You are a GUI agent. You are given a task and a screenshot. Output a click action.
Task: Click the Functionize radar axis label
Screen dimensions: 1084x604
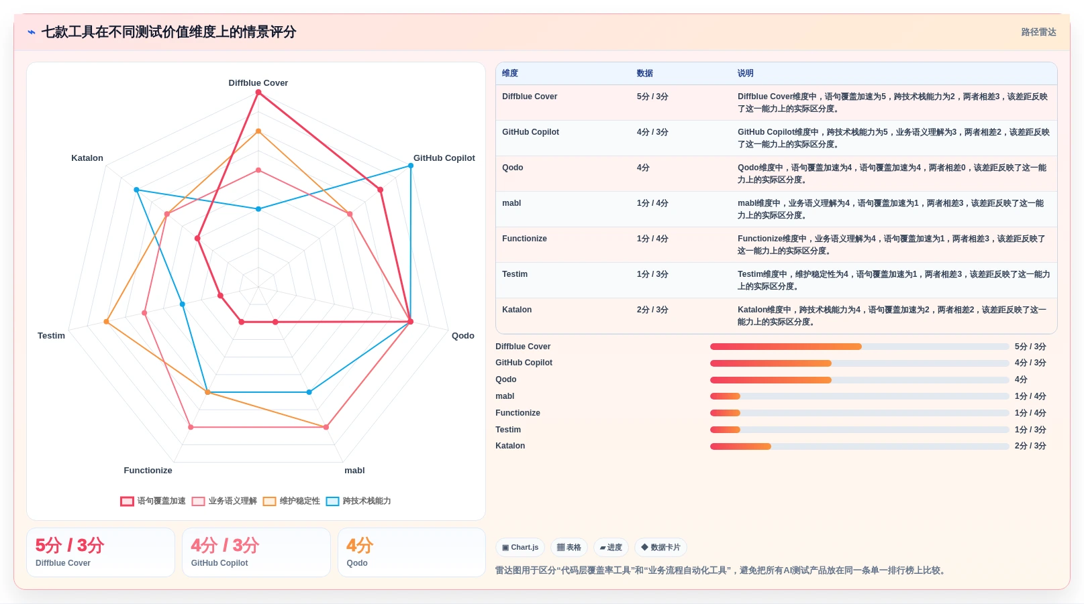pos(148,471)
